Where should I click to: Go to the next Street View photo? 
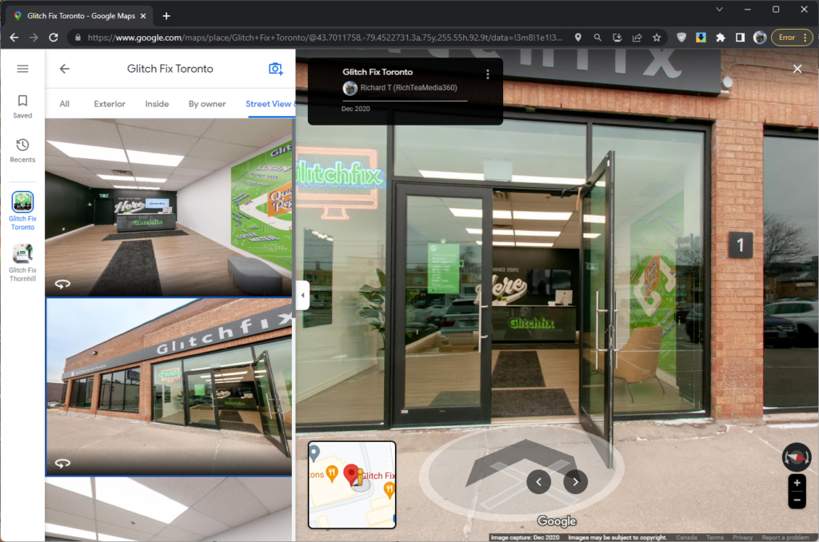(x=576, y=482)
